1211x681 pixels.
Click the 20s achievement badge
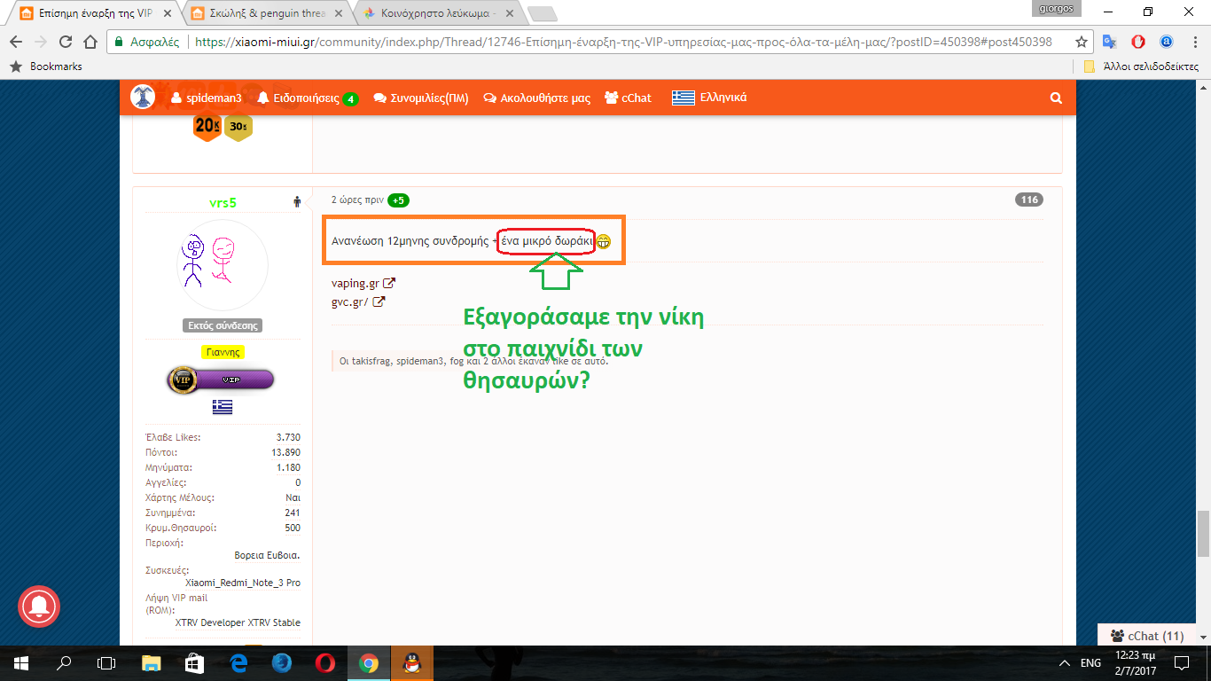[x=207, y=127]
